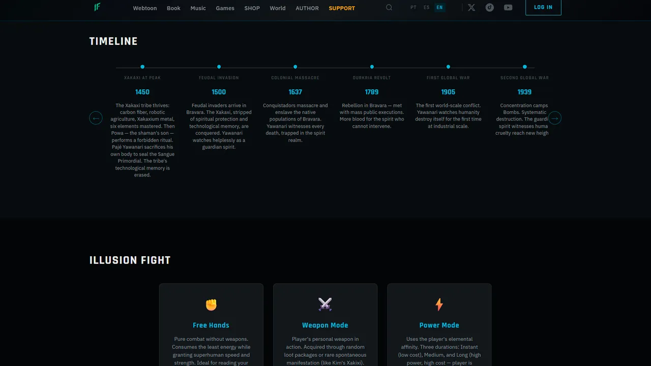The image size is (651, 366).
Task: Click the LOG IN button
Action: tap(543, 8)
